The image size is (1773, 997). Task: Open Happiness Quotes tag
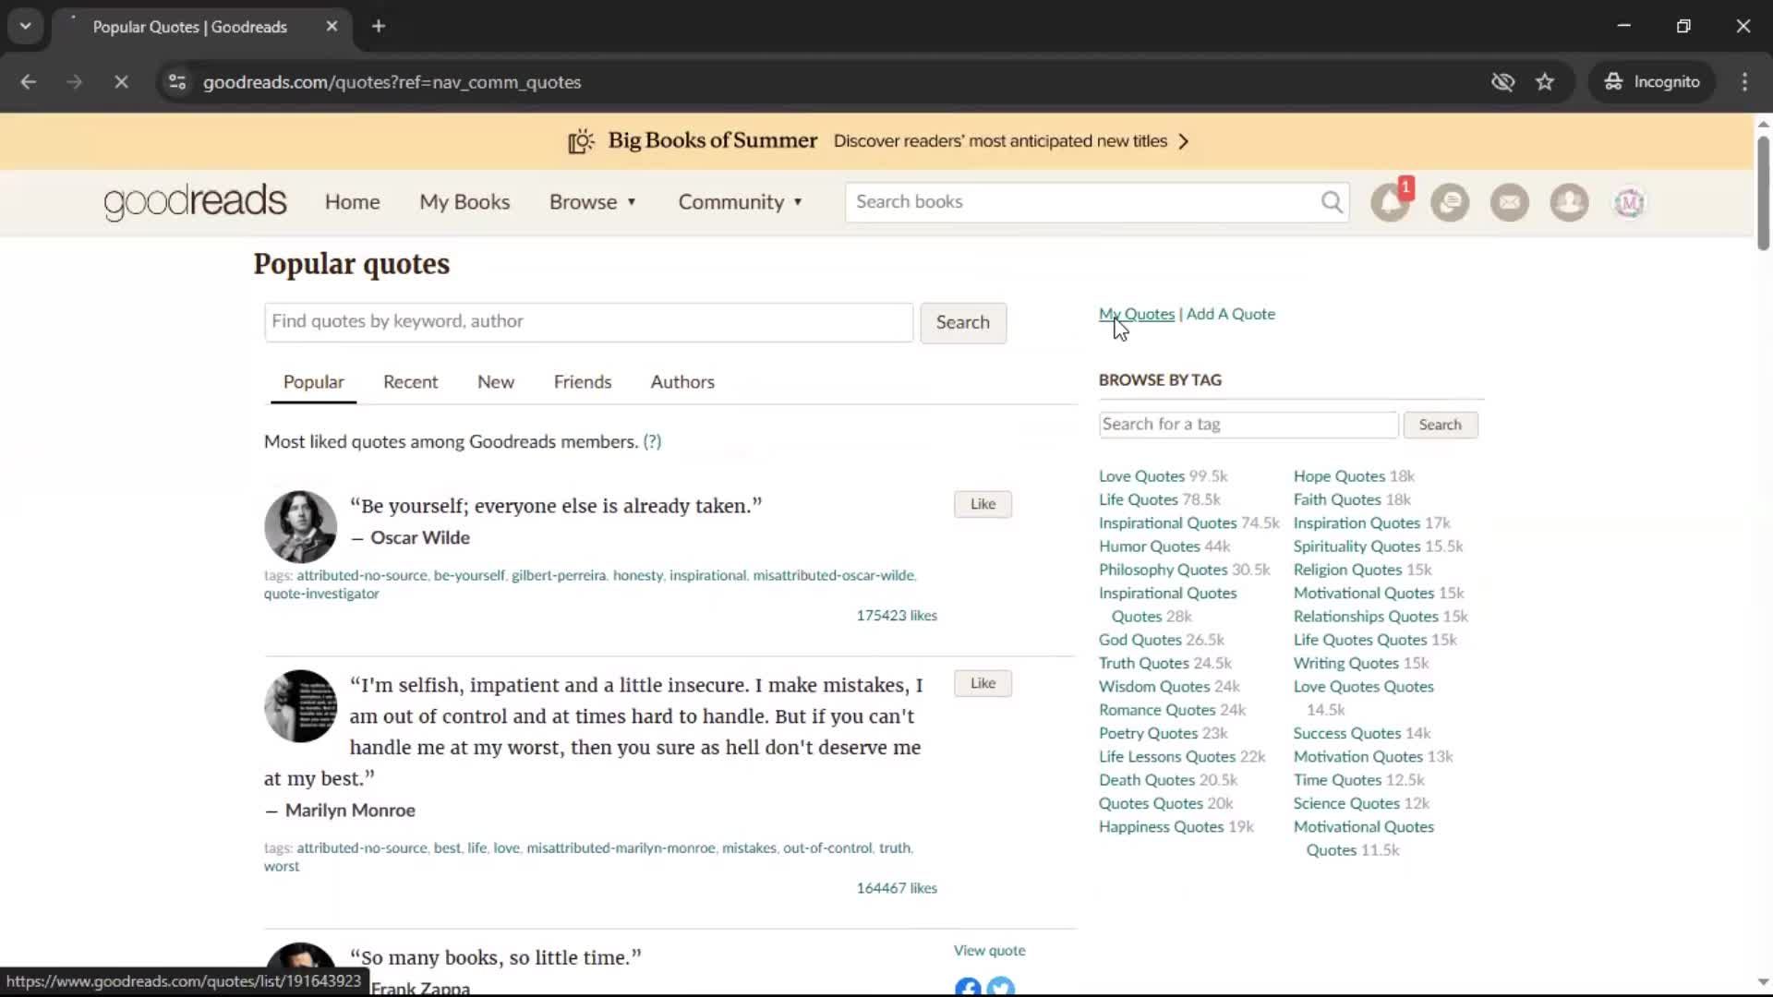pos(1162,827)
